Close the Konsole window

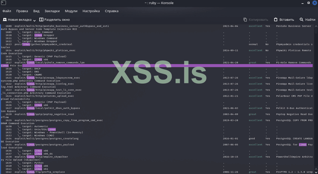tap(314, 3)
